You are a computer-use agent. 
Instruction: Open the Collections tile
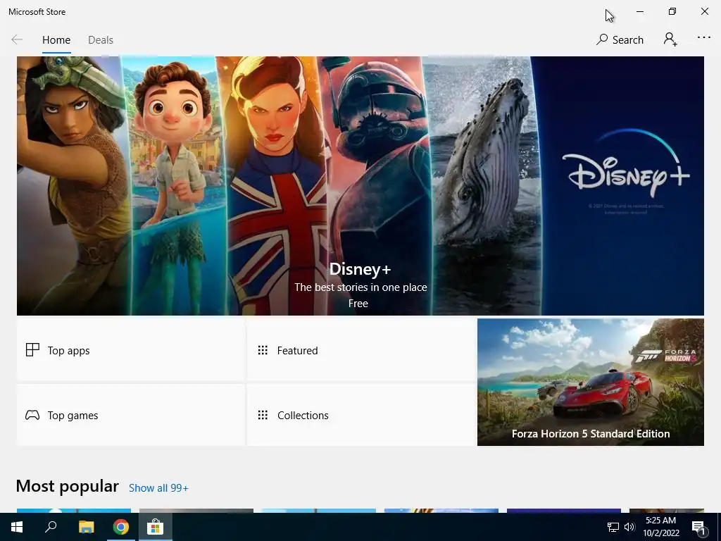pos(361,415)
